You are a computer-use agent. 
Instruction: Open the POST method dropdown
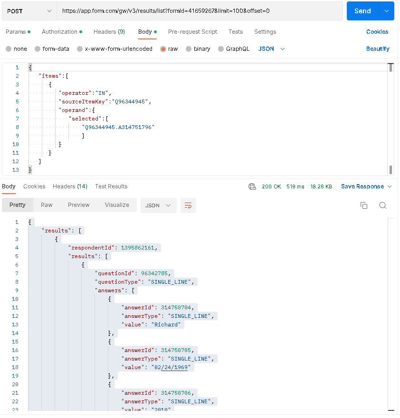(29, 11)
